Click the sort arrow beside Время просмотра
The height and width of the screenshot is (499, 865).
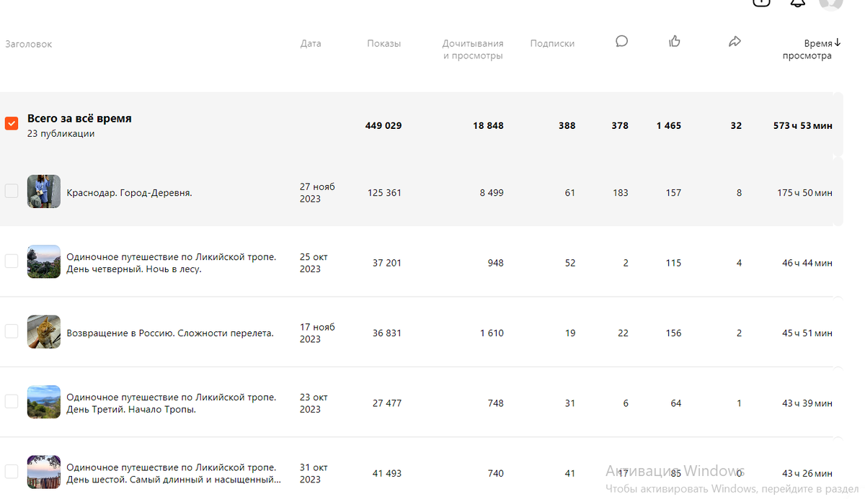pyautogui.click(x=838, y=43)
